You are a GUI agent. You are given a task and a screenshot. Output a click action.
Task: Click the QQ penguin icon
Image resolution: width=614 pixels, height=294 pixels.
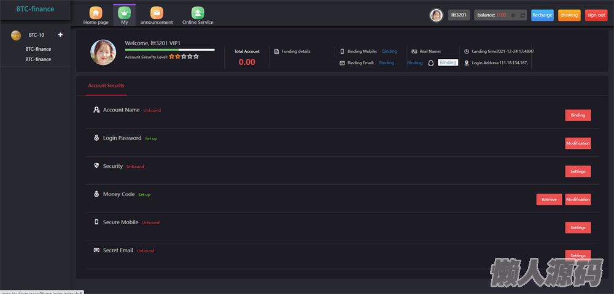click(x=431, y=62)
